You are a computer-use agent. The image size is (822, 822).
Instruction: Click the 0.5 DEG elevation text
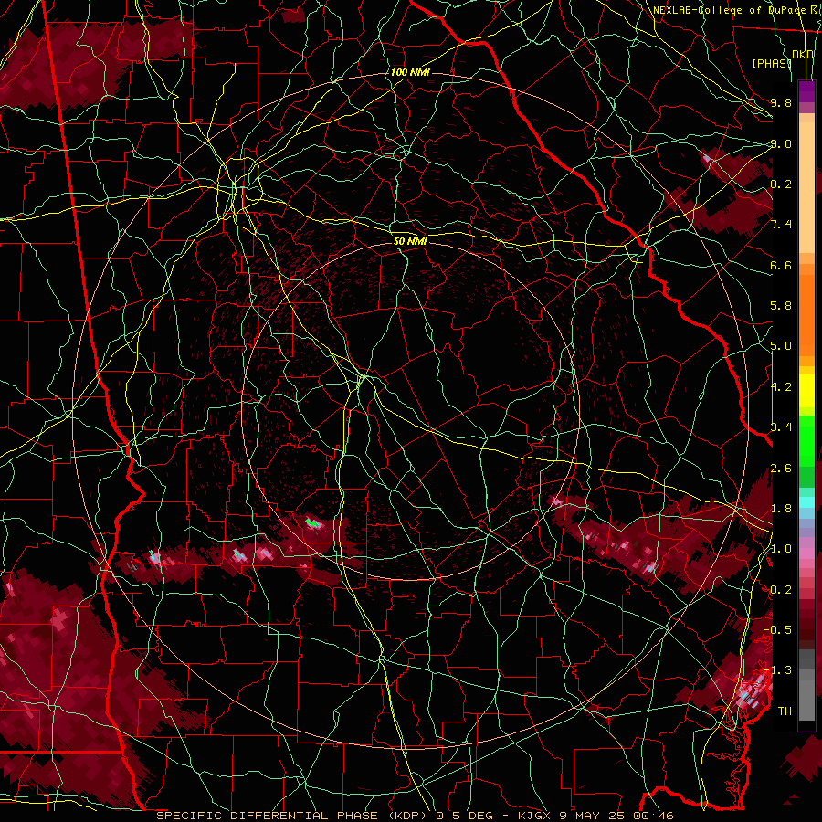tap(463, 816)
